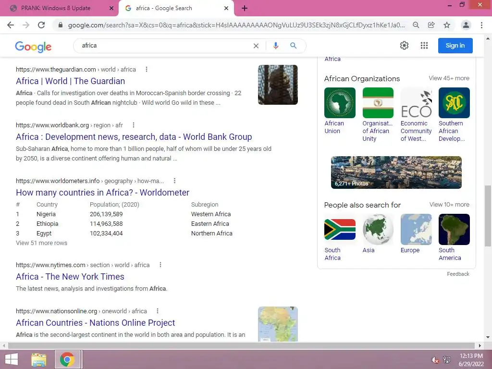Share this page via address bar icon
492x369 pixels.
point(431,25)
